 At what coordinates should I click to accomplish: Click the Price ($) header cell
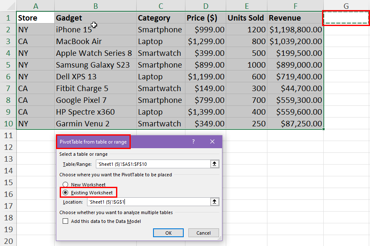tap(206, 18)
